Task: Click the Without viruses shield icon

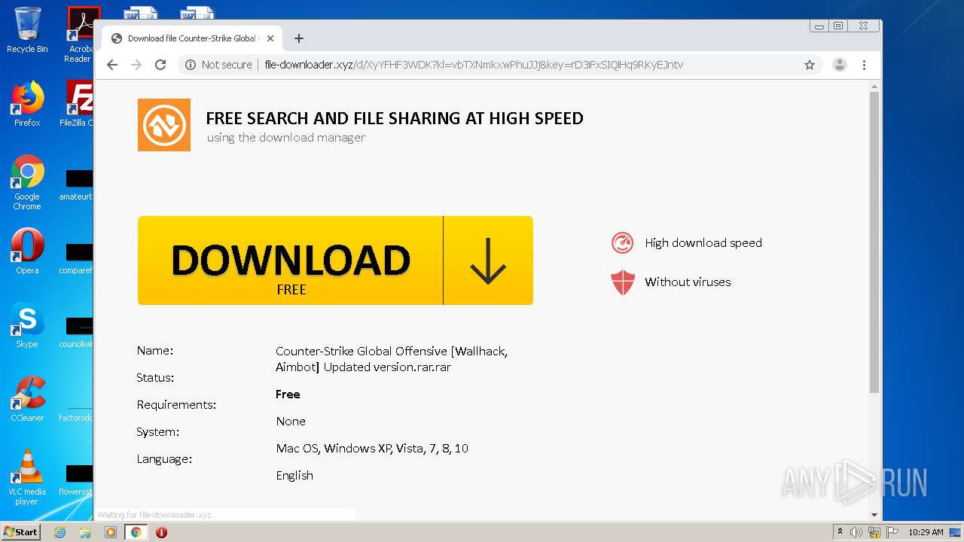Action: 622,282
